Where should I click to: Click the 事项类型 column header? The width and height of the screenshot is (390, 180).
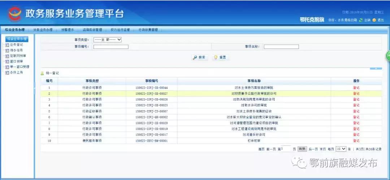click(x=92, y=81)
